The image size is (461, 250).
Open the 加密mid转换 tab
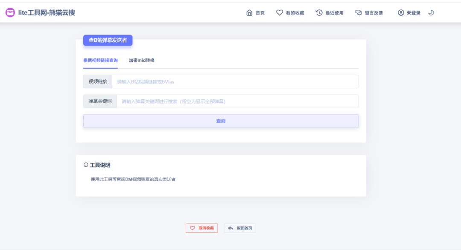(x=142, y=61)
